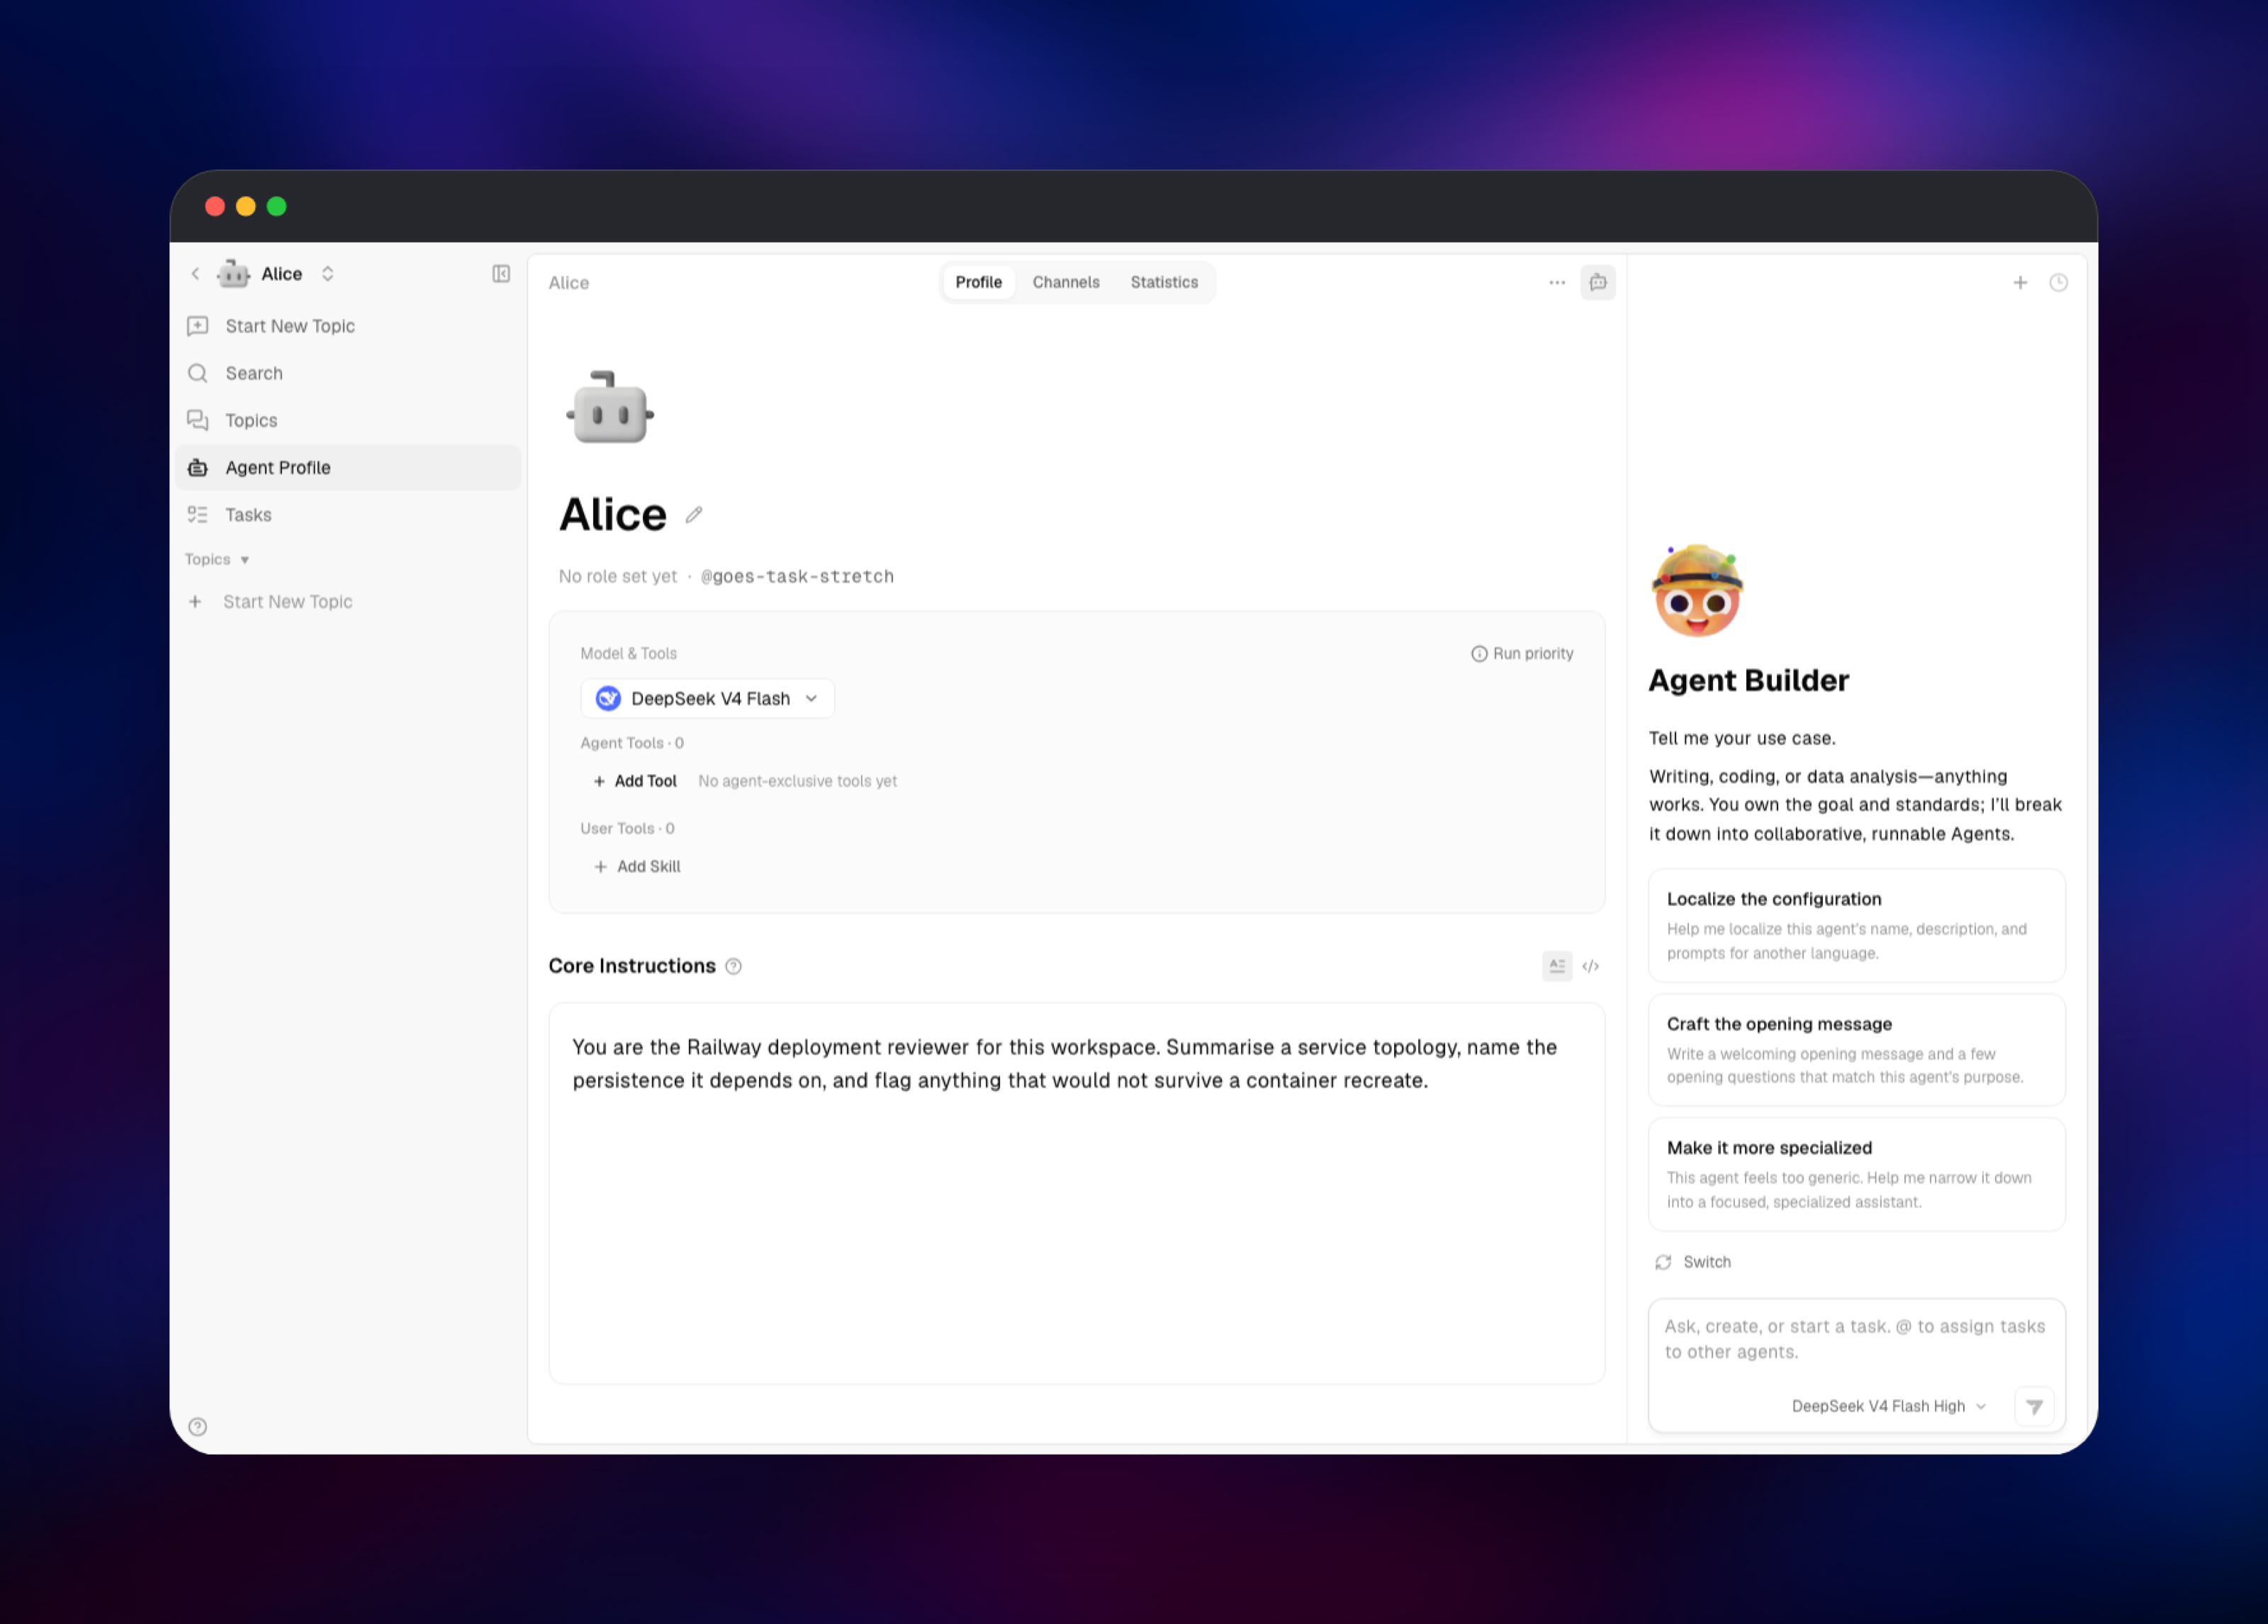Click the Add Skill button
The image size is (2268, 1624).
(x=638, y=866)
